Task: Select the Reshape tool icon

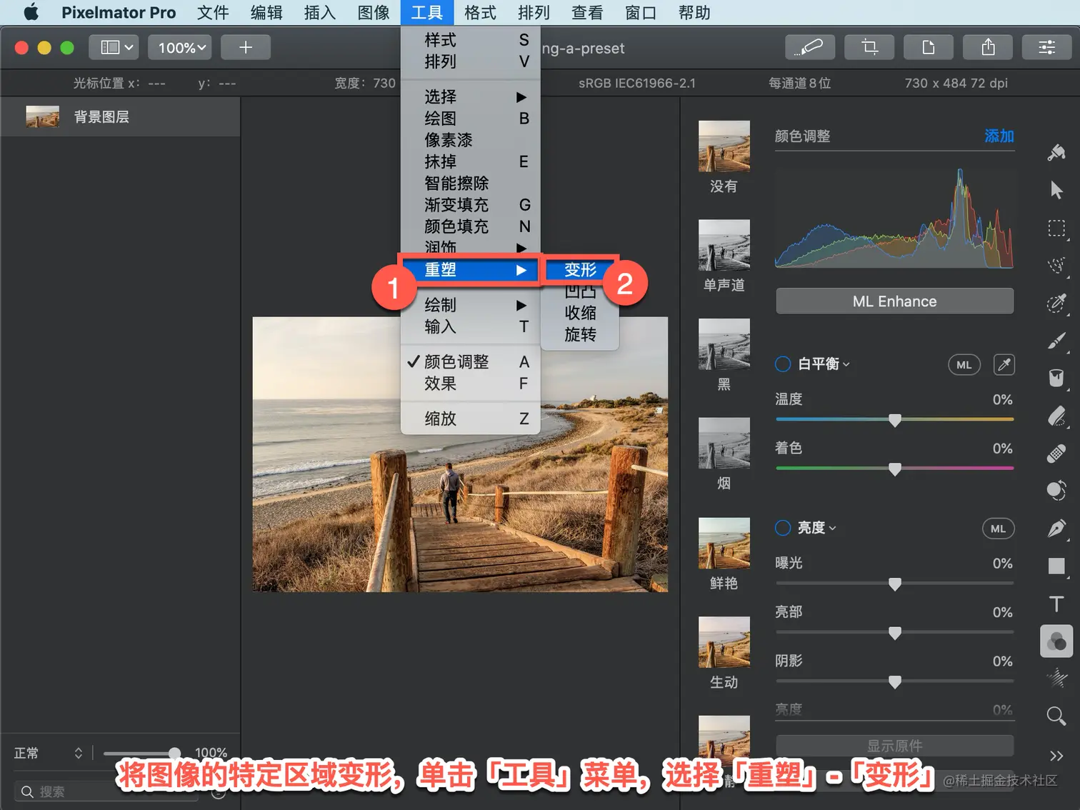Action: pyautogui.click(x=1056, y=491)
